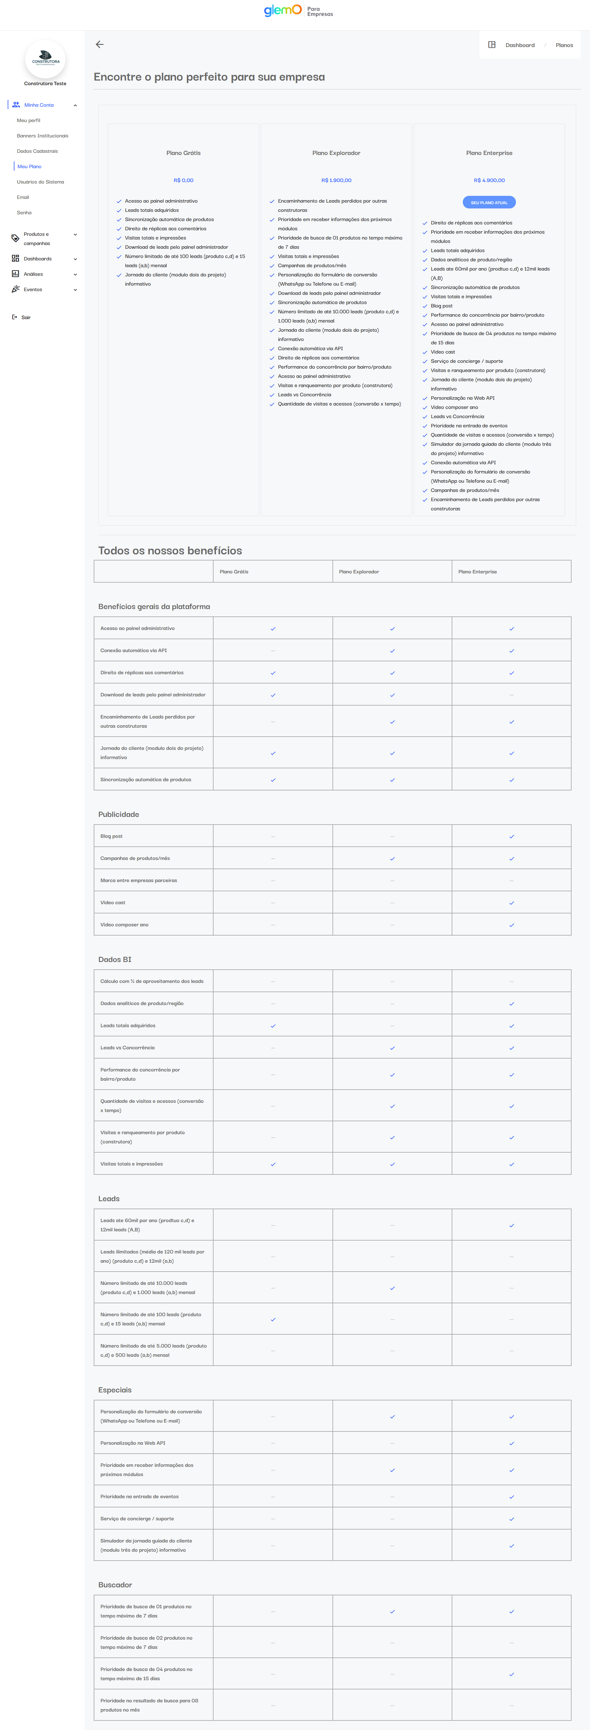
Task: Expand the Produtos e campanhas chevron
Action: tap(75, 234)
